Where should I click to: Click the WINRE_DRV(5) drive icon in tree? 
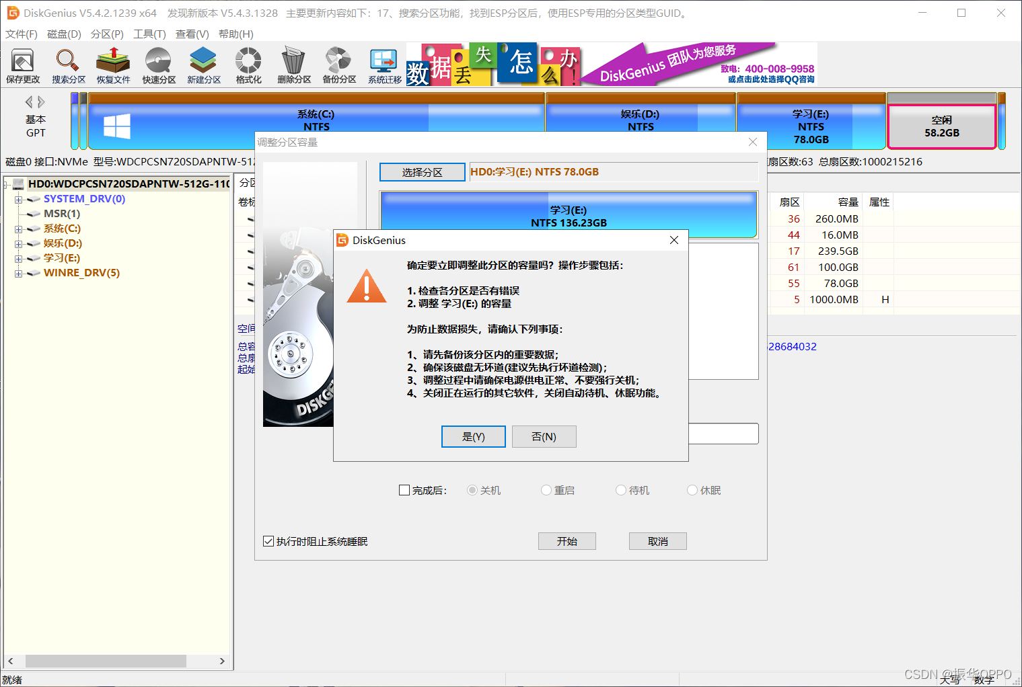click(34, 273)
